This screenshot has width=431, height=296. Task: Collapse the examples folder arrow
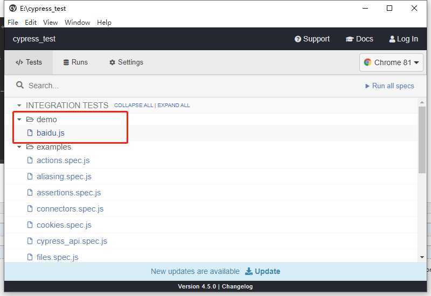click(19, 147)
